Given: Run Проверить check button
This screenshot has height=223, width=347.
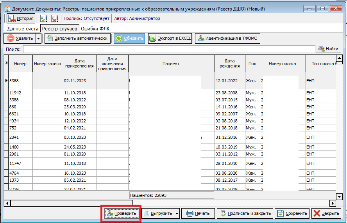Looking at the screenshot, I should 122,214.
